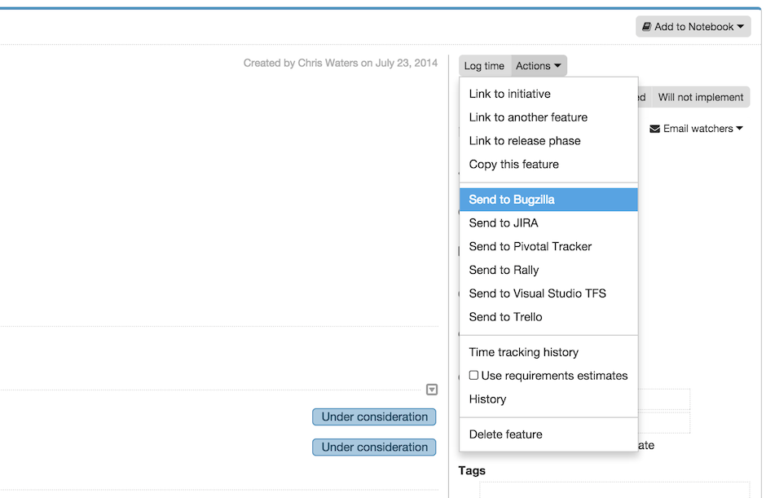Click the small collapse arrow icon near Under consideration

(x=432, y=390)
